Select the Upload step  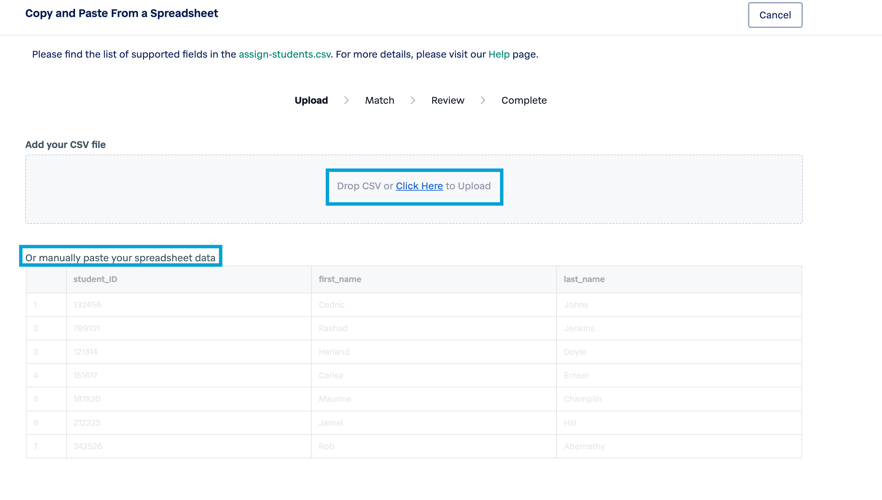311,100
